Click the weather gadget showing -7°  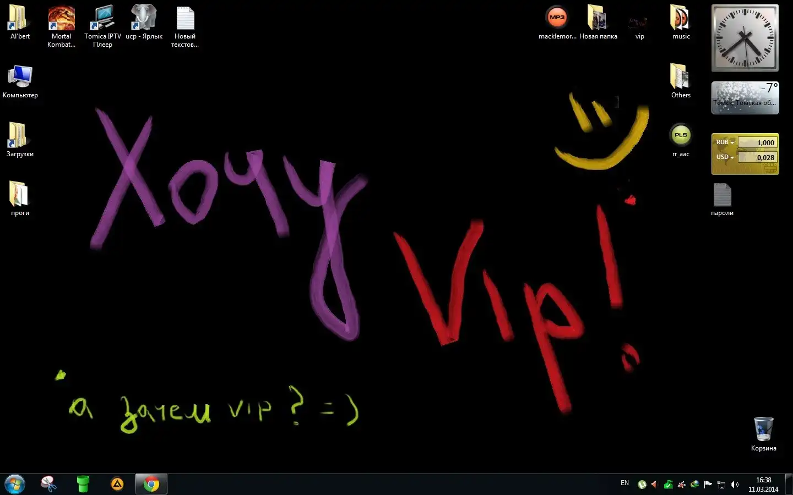[x=745, y=98]
